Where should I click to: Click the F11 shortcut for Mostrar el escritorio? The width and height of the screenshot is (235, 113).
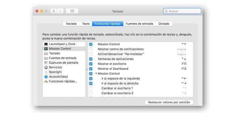click(x=184, y=64)
